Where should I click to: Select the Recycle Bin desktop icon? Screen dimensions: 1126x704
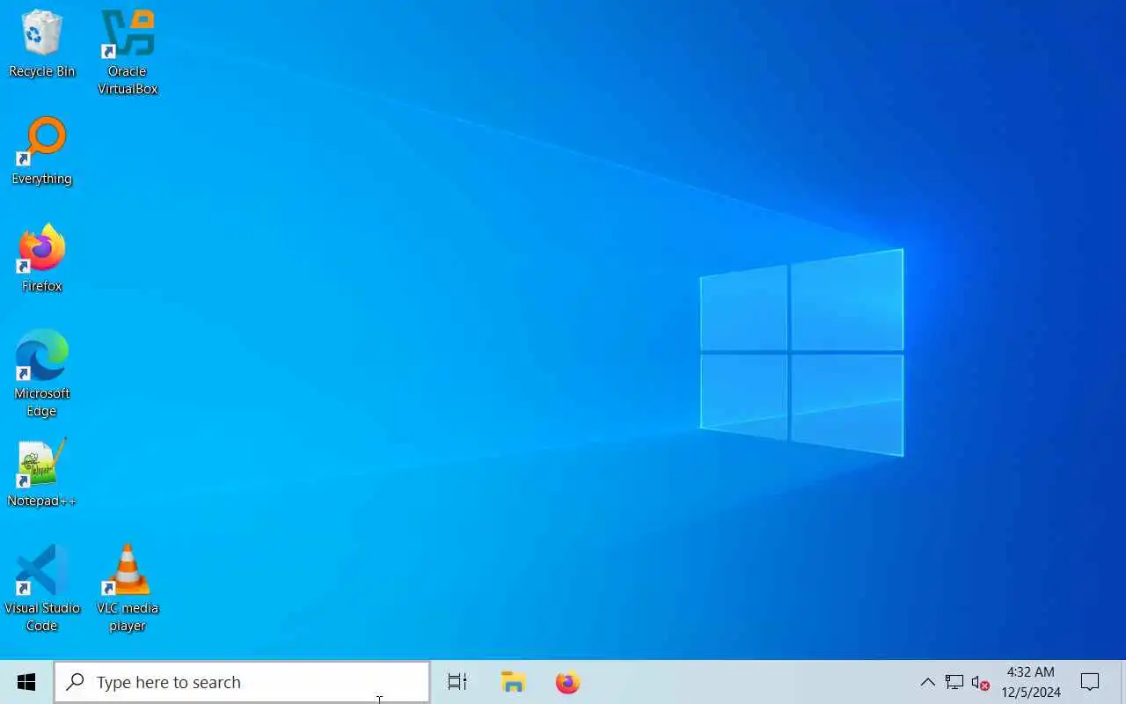[x=41, y=44]
